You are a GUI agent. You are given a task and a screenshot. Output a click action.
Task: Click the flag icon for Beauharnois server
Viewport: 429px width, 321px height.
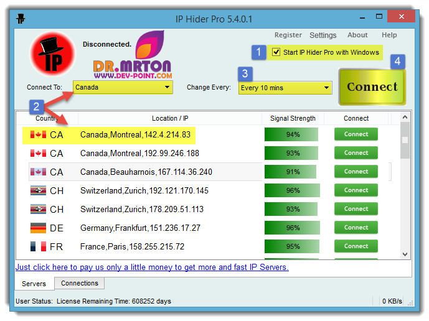38,172
